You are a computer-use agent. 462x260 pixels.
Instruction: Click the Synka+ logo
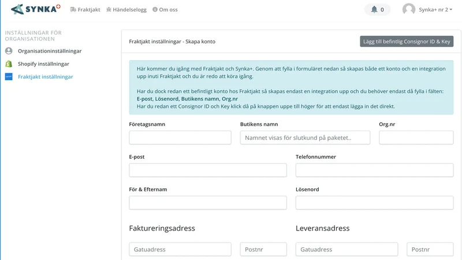coord(36,9)
